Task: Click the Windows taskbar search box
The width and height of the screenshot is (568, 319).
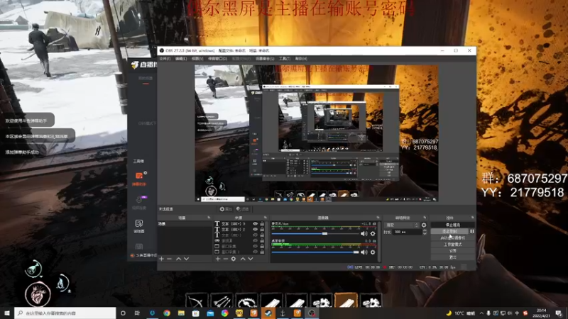Action: 65,313
